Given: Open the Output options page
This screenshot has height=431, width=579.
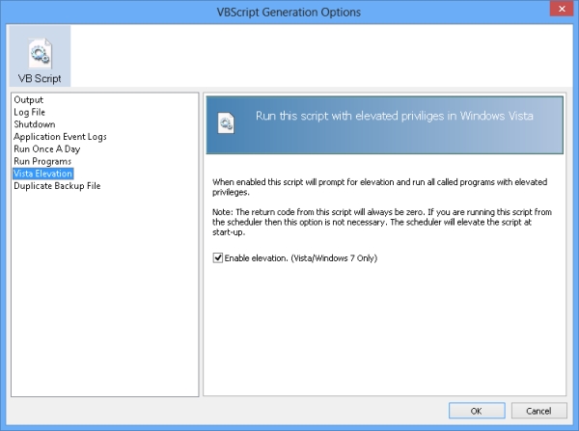Looking at the screenshot, I should pyautogui.click(x=28, y=99).
